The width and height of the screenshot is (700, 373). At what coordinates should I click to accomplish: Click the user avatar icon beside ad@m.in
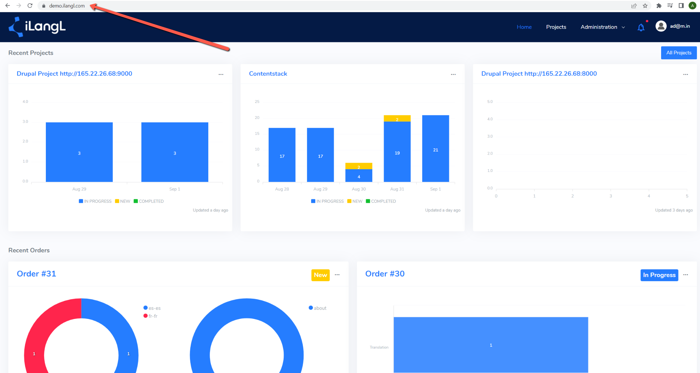pos(661,26)
